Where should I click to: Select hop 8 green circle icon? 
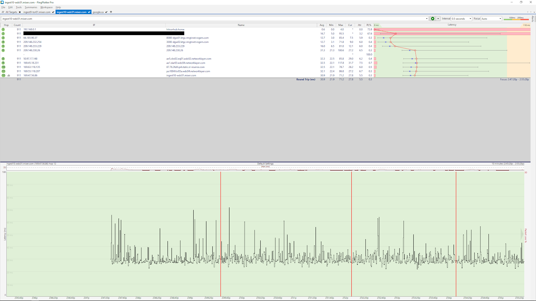3,59
